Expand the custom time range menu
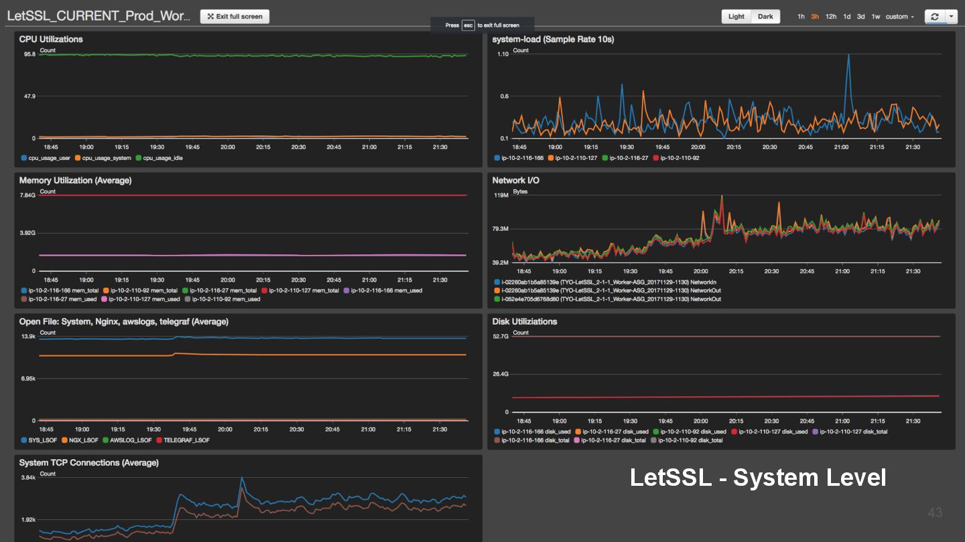This screenshot has width=965, height=542. pyautogui.click(x=899, y=17)
